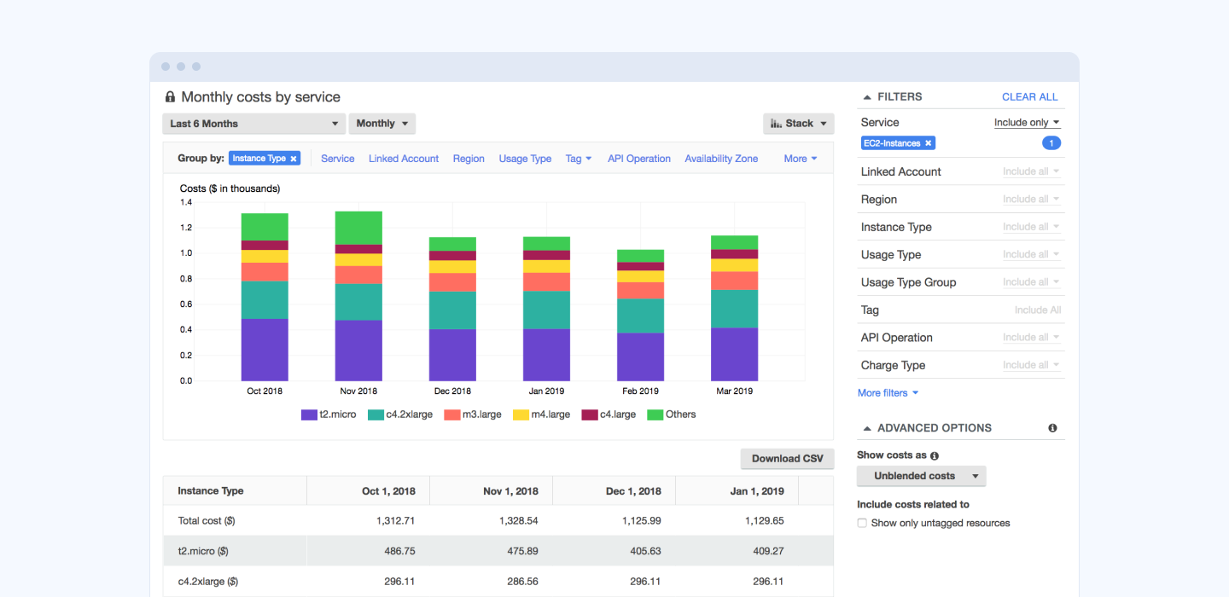Image resolution: width=1229 pixels, height=597 pixels.
Task: Remove the Instance Type group-by tag
Action: 294,159
